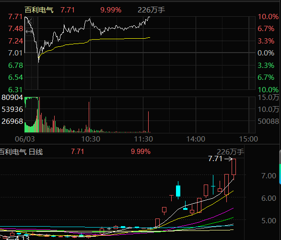
Task: Click the 80904 volume axis label
Action: (12, 98)
